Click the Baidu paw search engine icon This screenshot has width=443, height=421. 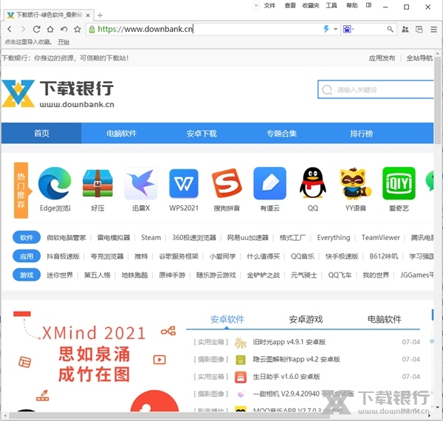[x=347, y=29]
